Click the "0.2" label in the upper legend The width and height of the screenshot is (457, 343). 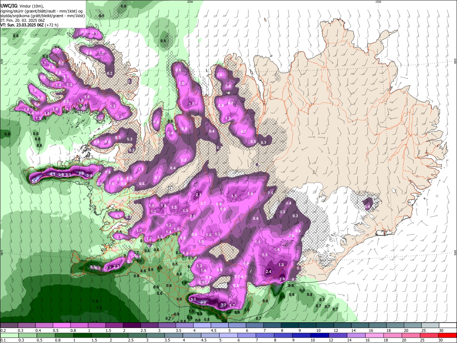pyautogui.click(x=3, y=330)
